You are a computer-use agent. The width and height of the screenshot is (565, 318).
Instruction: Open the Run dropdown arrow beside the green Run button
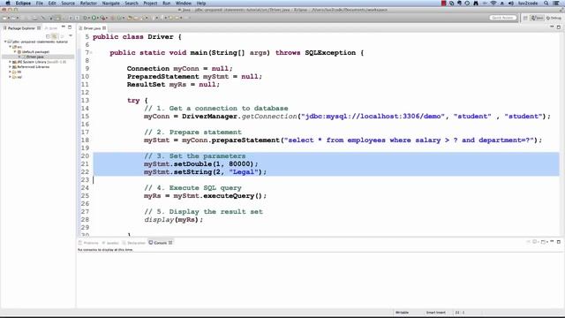coord(98,18)
